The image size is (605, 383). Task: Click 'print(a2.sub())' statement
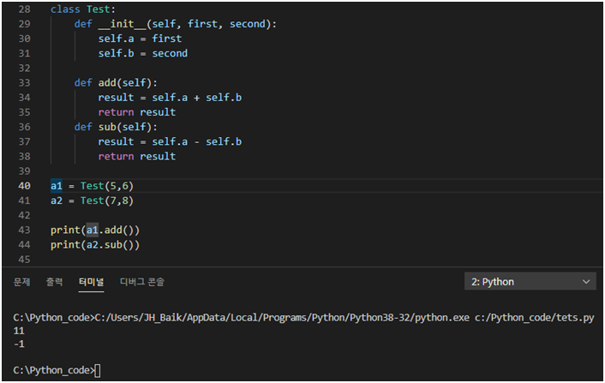click(95, 245)
